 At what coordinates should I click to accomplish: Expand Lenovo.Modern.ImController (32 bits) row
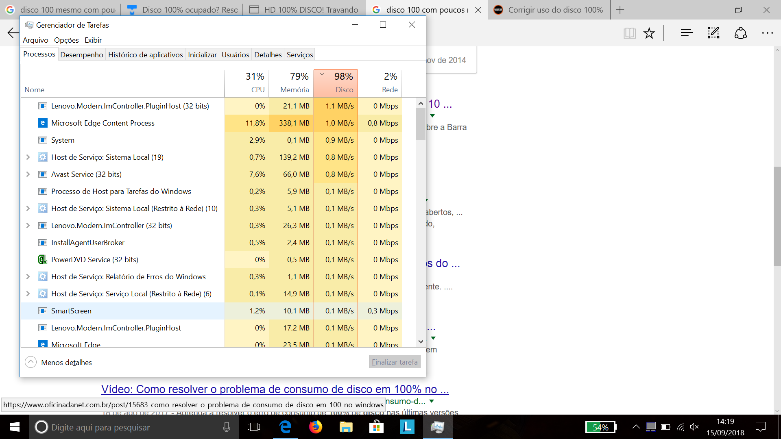[x=28, y=225]
